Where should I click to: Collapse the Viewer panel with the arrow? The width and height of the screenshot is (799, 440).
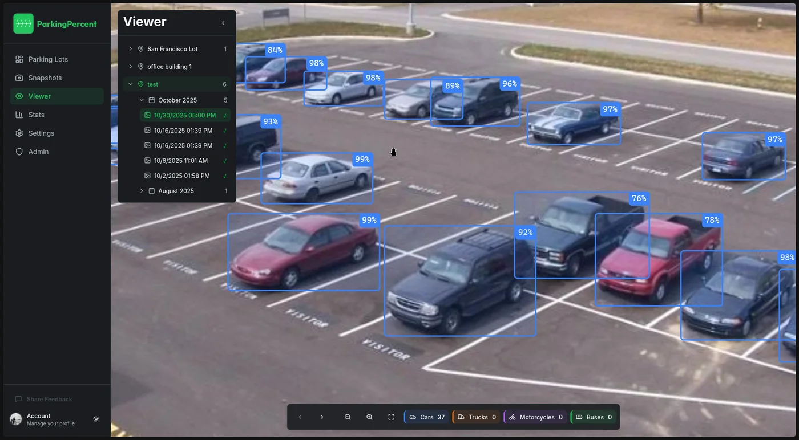coord(223,23)
